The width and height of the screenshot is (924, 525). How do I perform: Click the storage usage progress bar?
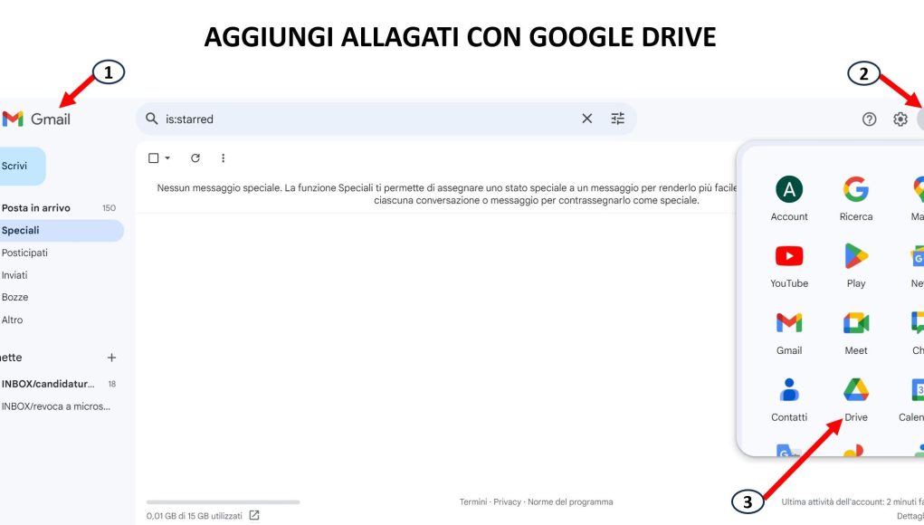pos(224,502)
